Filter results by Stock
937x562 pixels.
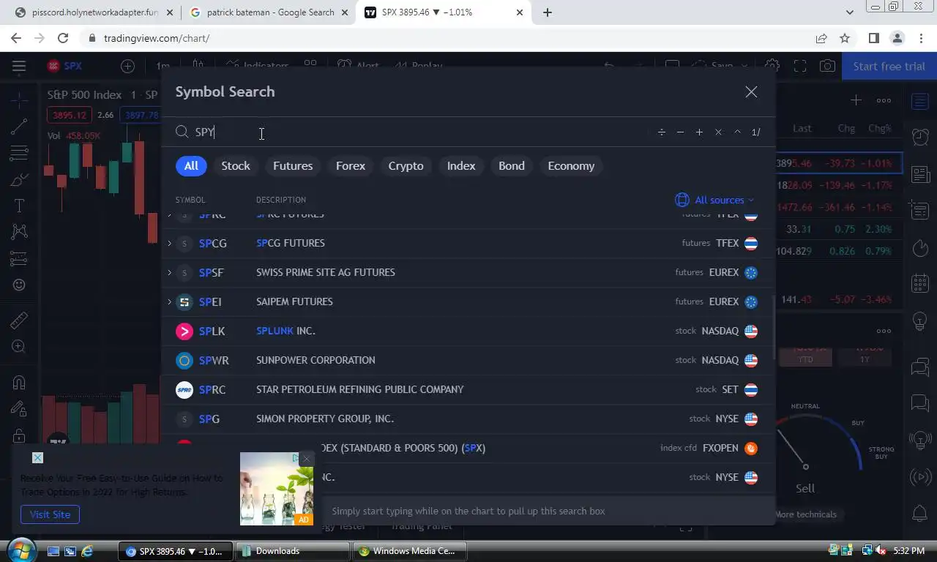236,166
